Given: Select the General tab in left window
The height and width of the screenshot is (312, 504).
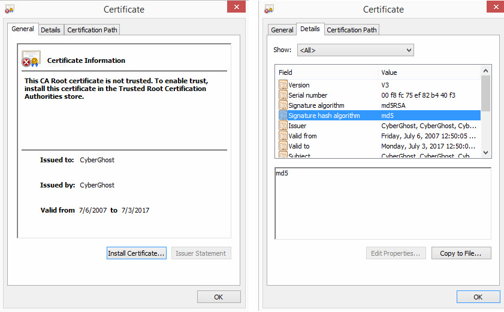Looking at the screenshot, I should (23, 29).
